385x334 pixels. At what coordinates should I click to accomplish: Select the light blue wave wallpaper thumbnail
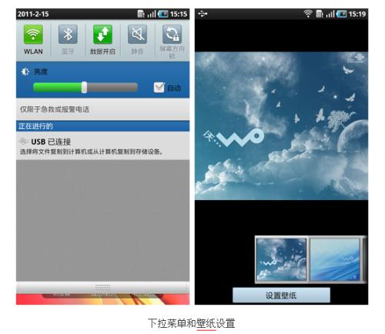coord(335,259)
